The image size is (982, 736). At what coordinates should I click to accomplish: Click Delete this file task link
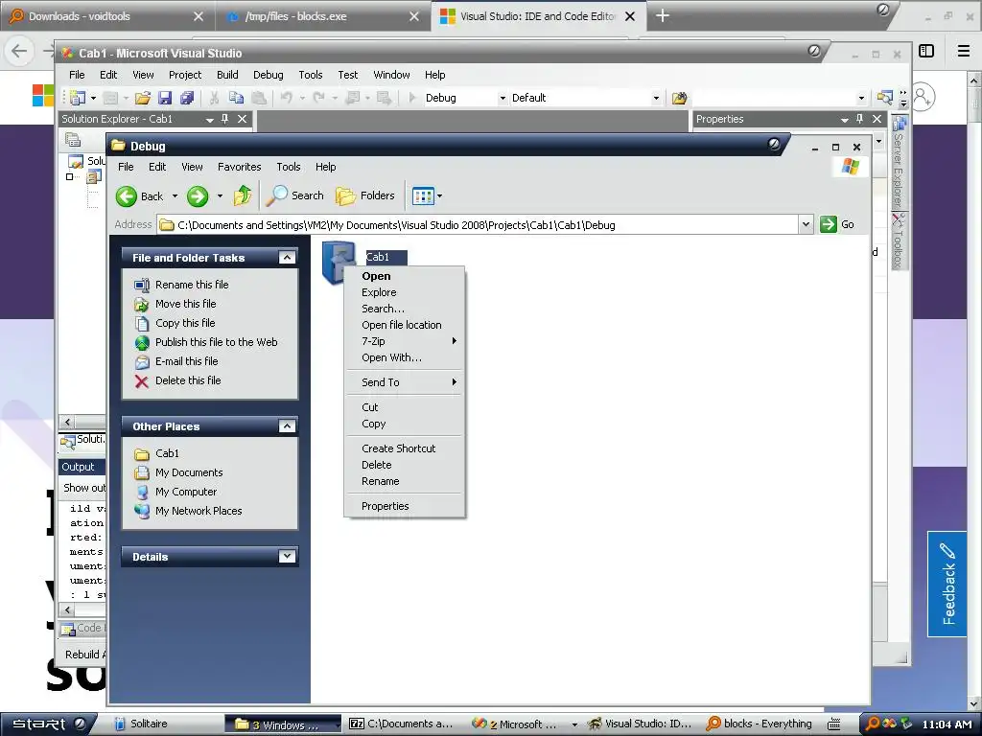[188, 380]
